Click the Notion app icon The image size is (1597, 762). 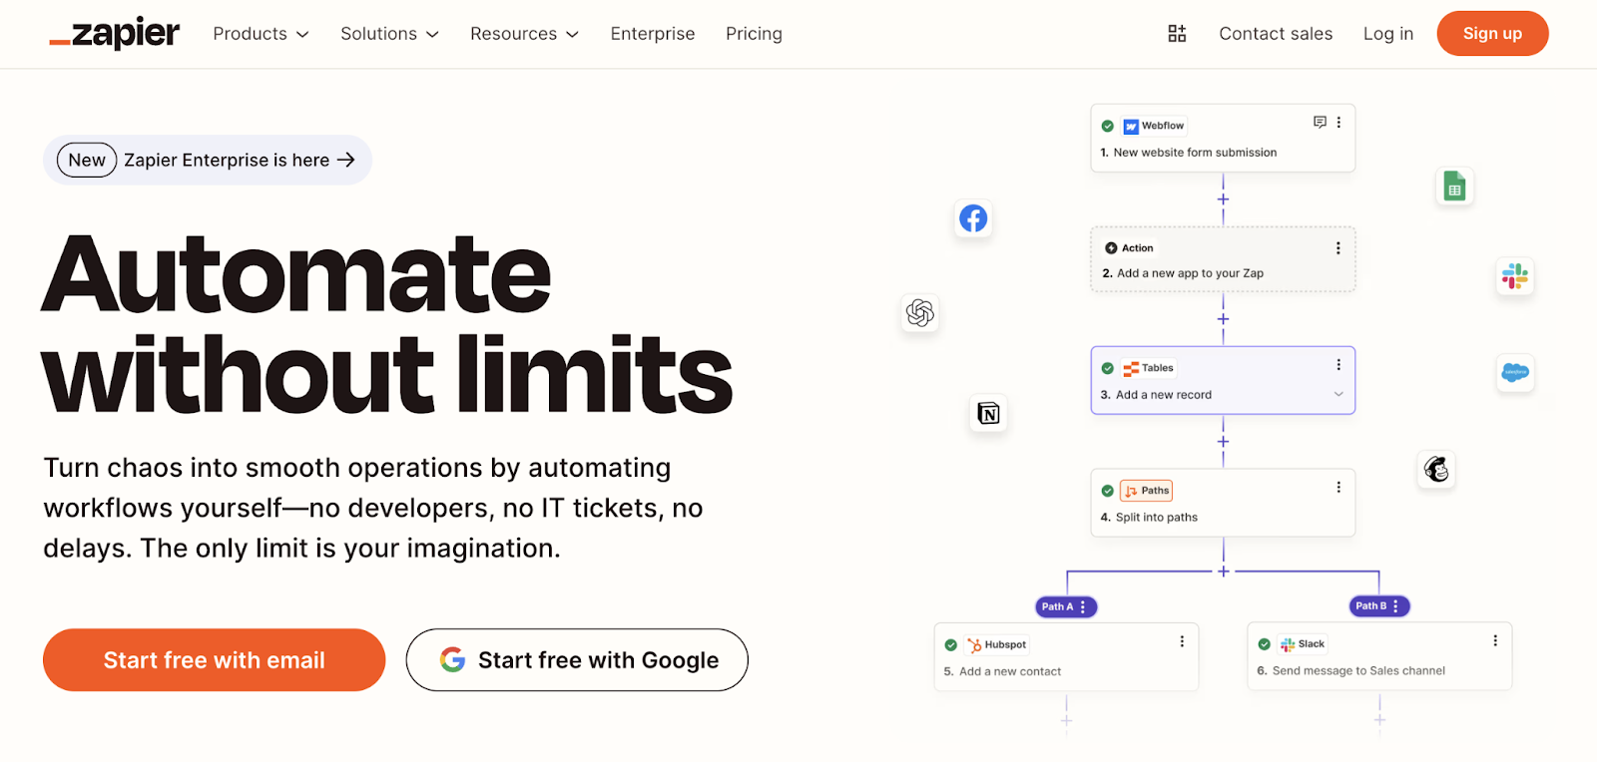988,413
